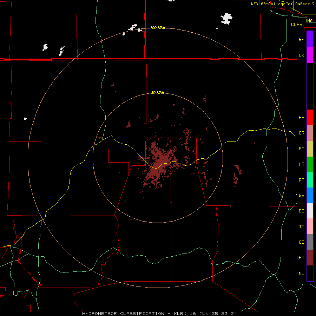This screenshot has width=316, height=316.
Task: Click the [CLAS] product label
Action: [297, 24]
